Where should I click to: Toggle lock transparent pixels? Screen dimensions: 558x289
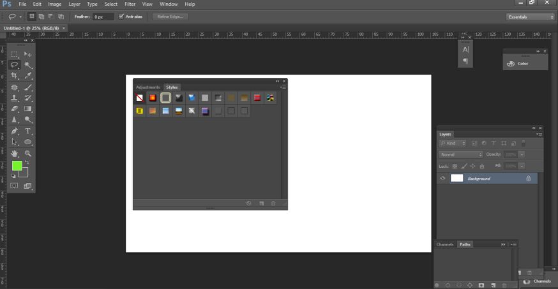click(455, 166)
